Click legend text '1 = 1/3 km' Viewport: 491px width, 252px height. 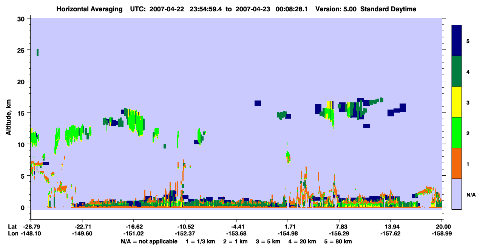(x=200, y=241)
